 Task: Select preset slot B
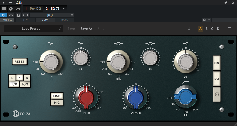click(x=206, y=29)
